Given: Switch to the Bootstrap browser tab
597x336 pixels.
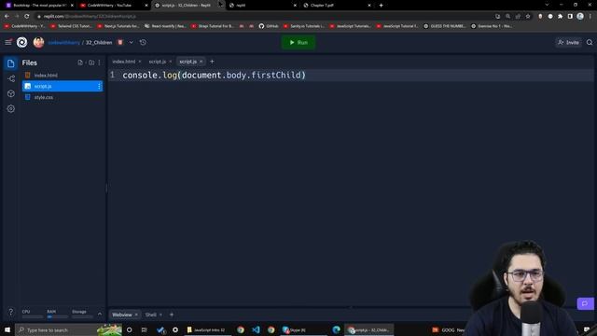Looking at the screenshot, I should pyautogui.click(x=39, y=5).
